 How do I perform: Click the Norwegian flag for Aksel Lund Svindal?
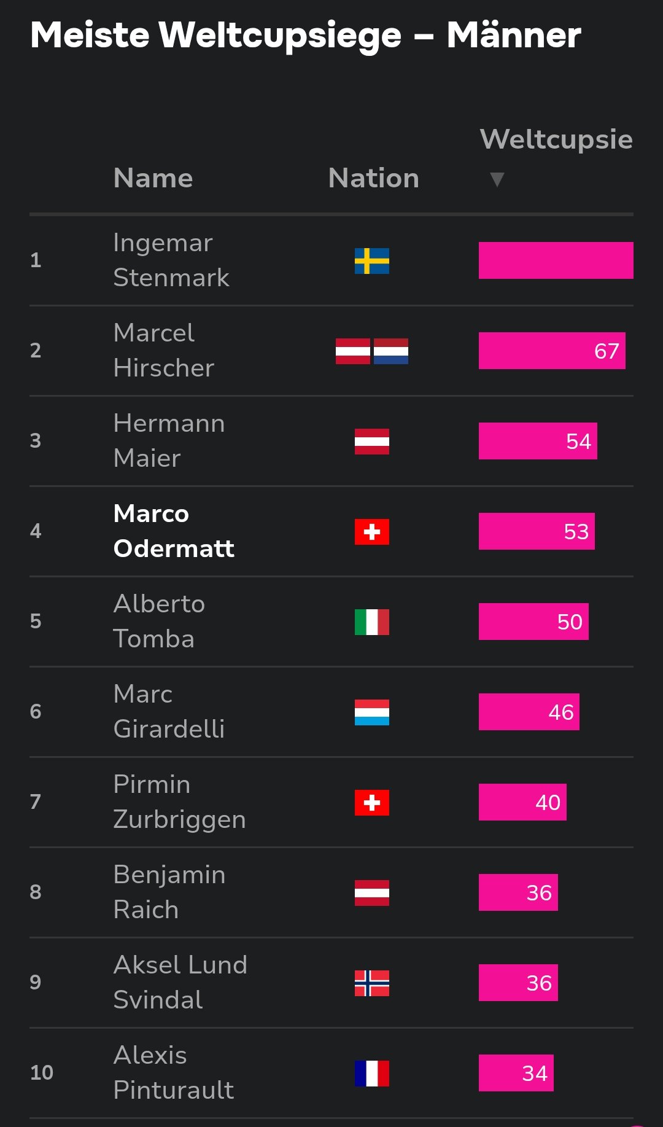(x=371, y=983)
